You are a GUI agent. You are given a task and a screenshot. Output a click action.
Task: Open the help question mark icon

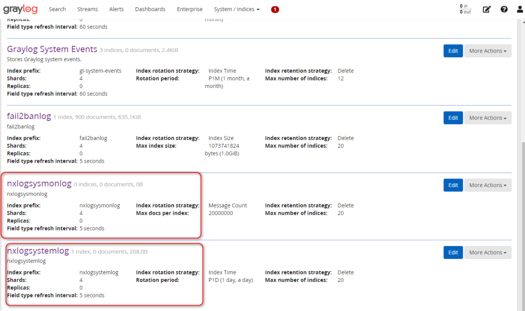[x=504, y=9]
